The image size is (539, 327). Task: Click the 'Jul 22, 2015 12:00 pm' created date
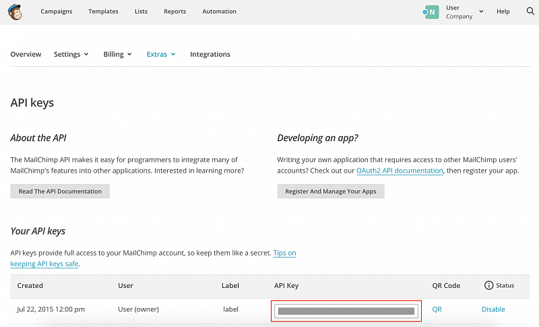51,309
